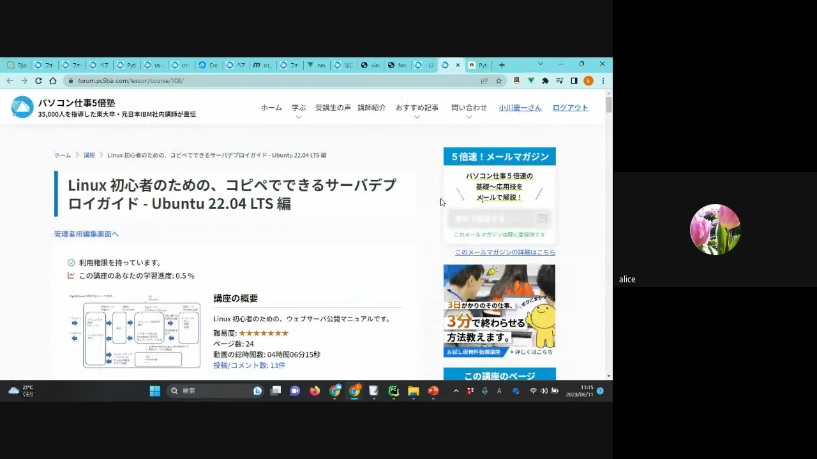Screen dimensions: 817x459
Task: Open the 講師紹介 menu item
Action: pyautogui.click(x=371, y=108)
